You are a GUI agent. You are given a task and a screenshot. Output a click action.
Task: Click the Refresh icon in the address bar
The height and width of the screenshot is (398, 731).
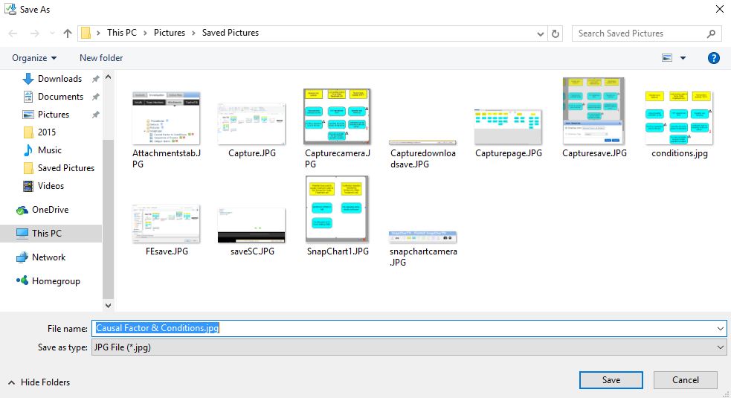click(x=556, y=33)
